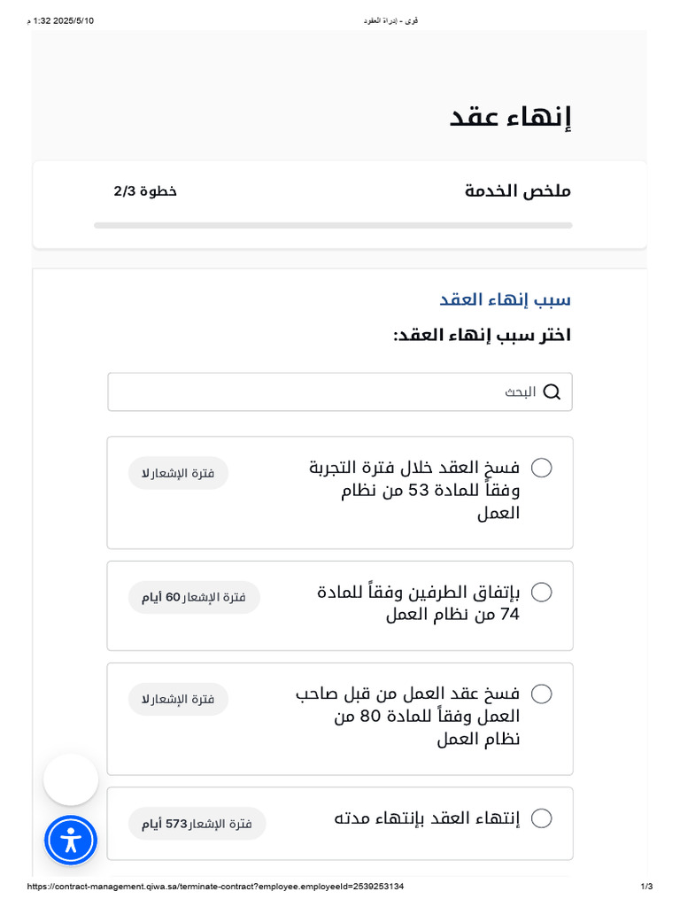Viewport: 680px width, 907px height.
Task: Click the 'إنهاء عقد' page title
Action: tap(511, 118)
